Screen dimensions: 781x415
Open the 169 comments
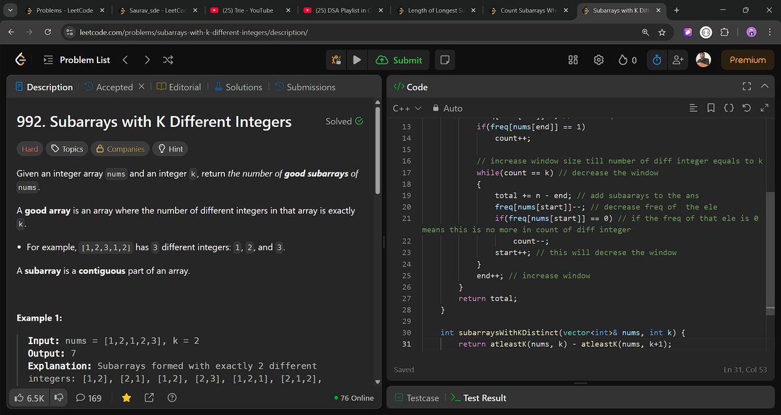pos(89,397)
